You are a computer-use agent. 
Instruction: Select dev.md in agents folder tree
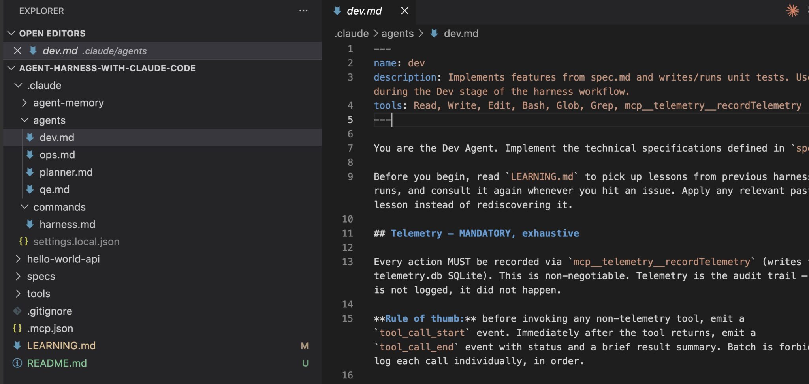coord(57,137)
